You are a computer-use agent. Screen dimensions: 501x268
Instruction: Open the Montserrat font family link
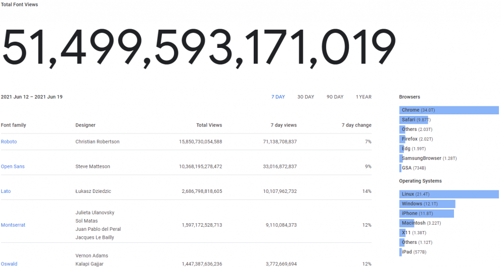tap(13, 225)
